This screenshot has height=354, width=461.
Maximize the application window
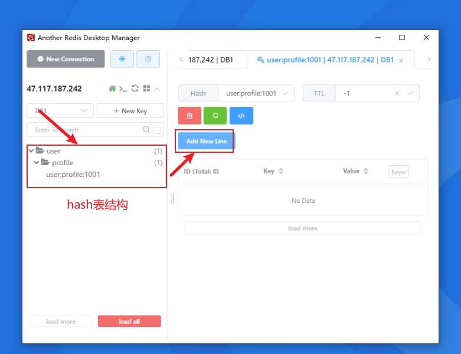click(402, 38)
